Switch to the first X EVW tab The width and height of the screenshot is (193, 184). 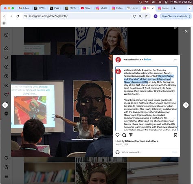coord(40,8)
